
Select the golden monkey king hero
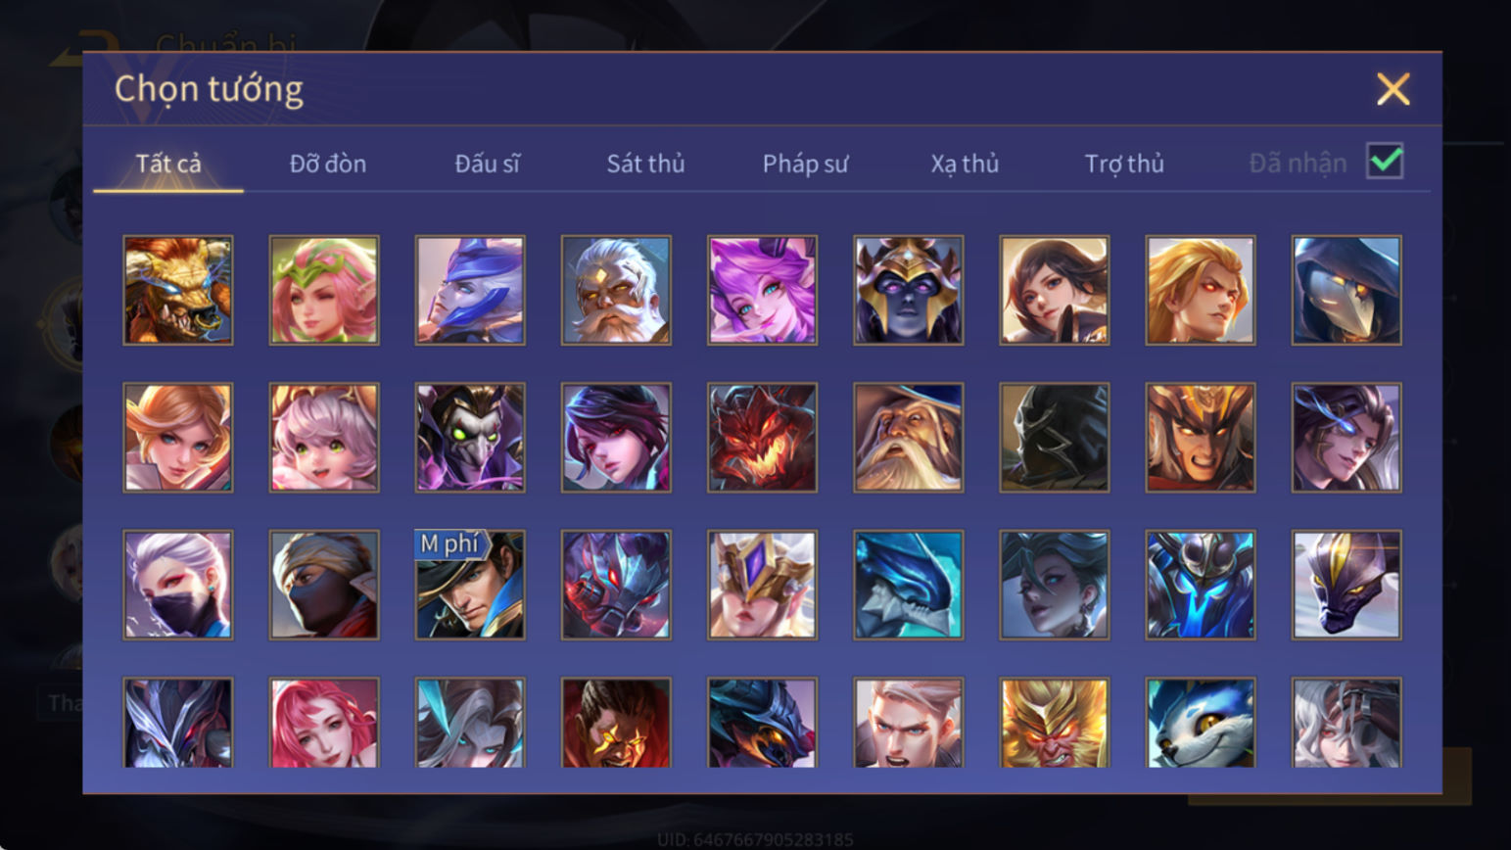click(x=1055, y=723)
